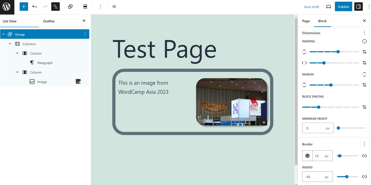
Task: Collapse the Columns block tree item
Action: (10, 44)
